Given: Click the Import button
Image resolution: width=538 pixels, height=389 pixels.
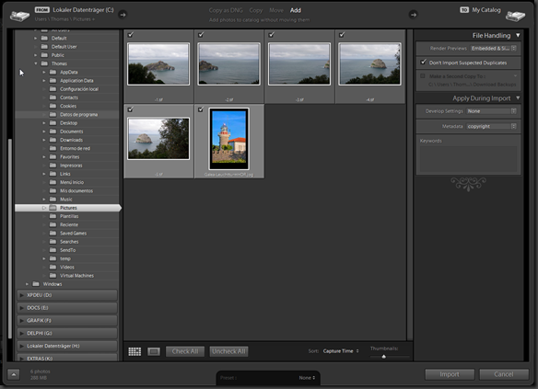Looking at the screenshot, I should 450,374.
